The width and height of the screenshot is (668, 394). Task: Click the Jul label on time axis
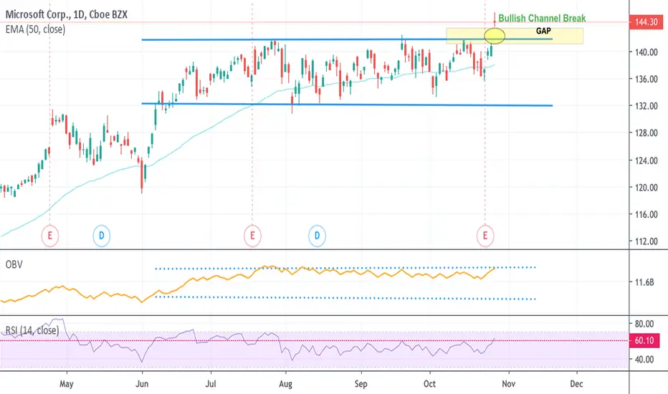coord(211,384)
